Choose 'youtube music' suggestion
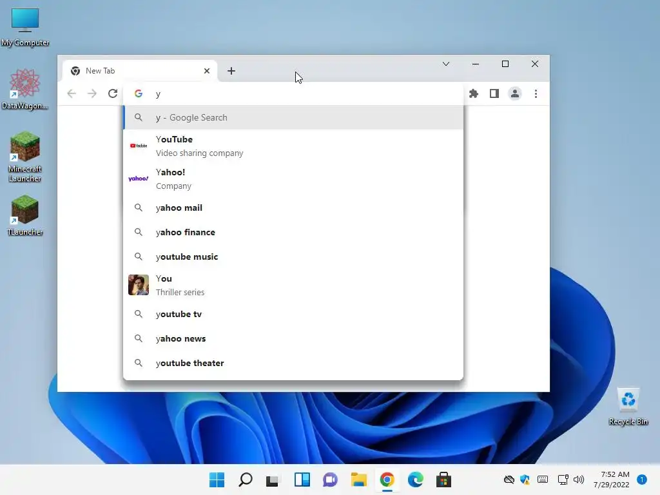This screenshot has height=495, width=660. tap(293, 257)
